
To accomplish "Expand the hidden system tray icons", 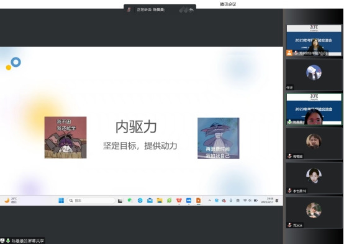I will (209, 201).
